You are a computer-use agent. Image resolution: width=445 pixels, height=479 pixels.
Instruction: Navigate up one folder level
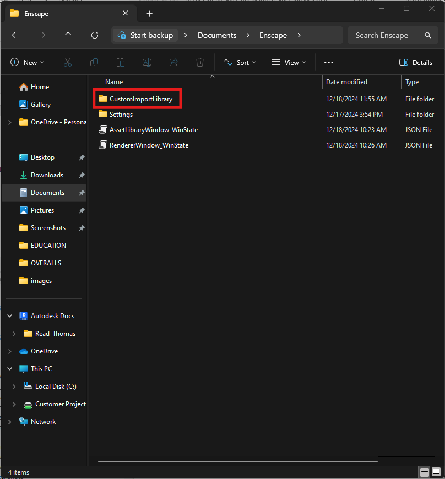click(x=68, y=35)
